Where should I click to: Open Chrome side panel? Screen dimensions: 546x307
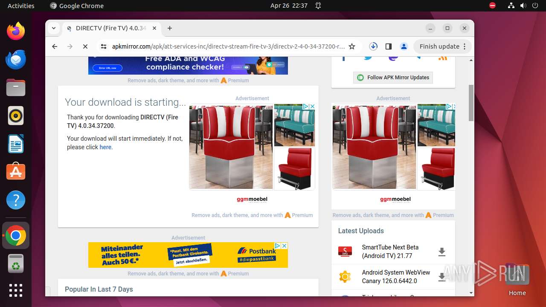[389, 46]
